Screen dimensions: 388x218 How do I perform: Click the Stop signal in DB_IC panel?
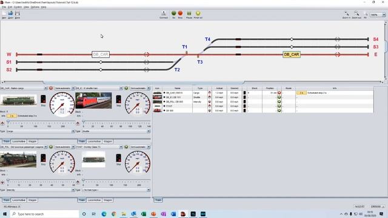(x=119, y=99)
